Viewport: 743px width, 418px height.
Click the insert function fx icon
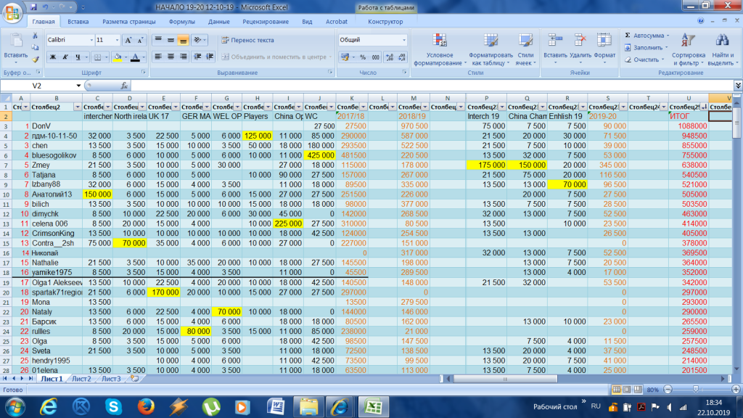pos(123,86)
